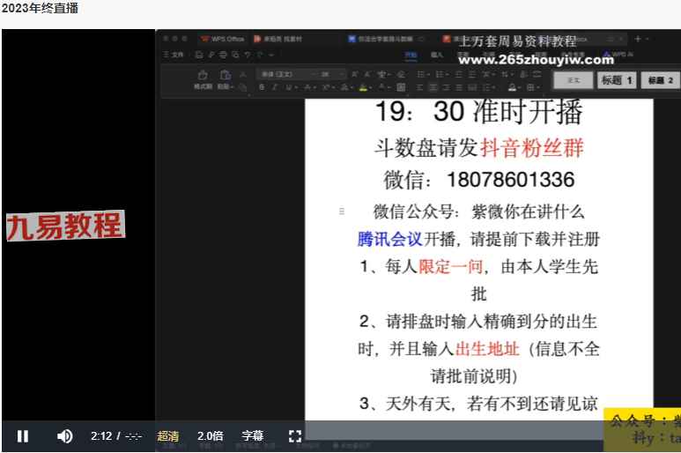Open the font size combo box
The width and height of the screenshot is (681, 453).
coord(332,74)
